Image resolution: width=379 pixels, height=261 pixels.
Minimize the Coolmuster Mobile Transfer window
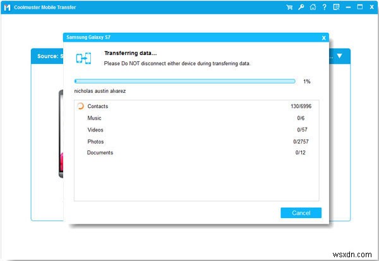click(x=348, y=8)
